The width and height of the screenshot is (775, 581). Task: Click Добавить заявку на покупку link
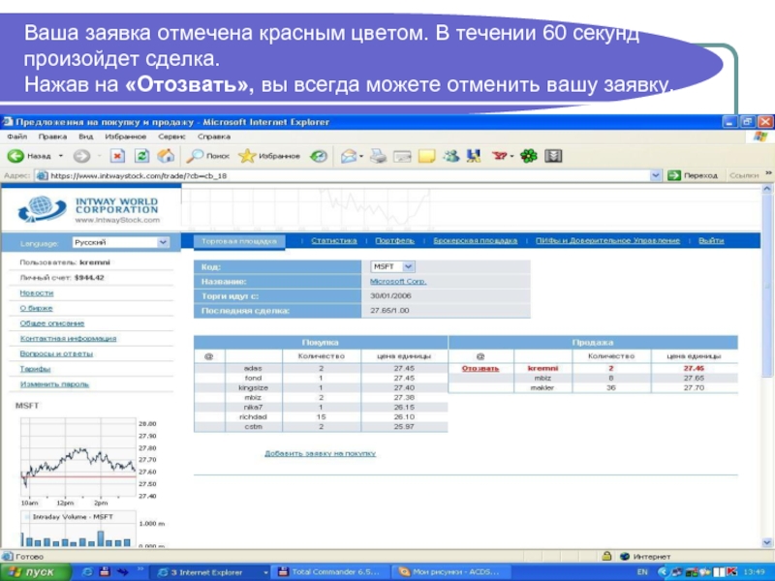pyautogui.click(x=320, y=452)
